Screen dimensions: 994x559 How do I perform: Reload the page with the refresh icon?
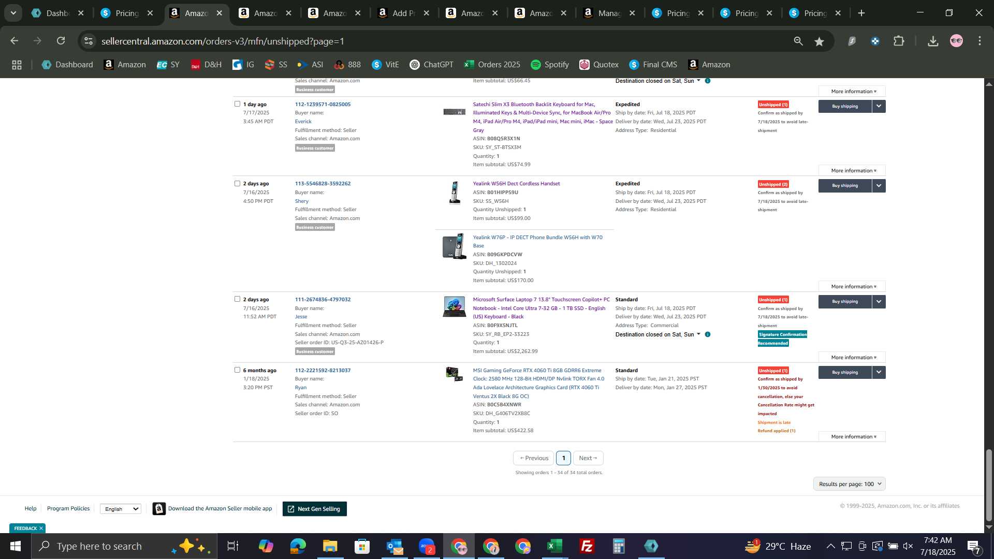pos(61,41)
